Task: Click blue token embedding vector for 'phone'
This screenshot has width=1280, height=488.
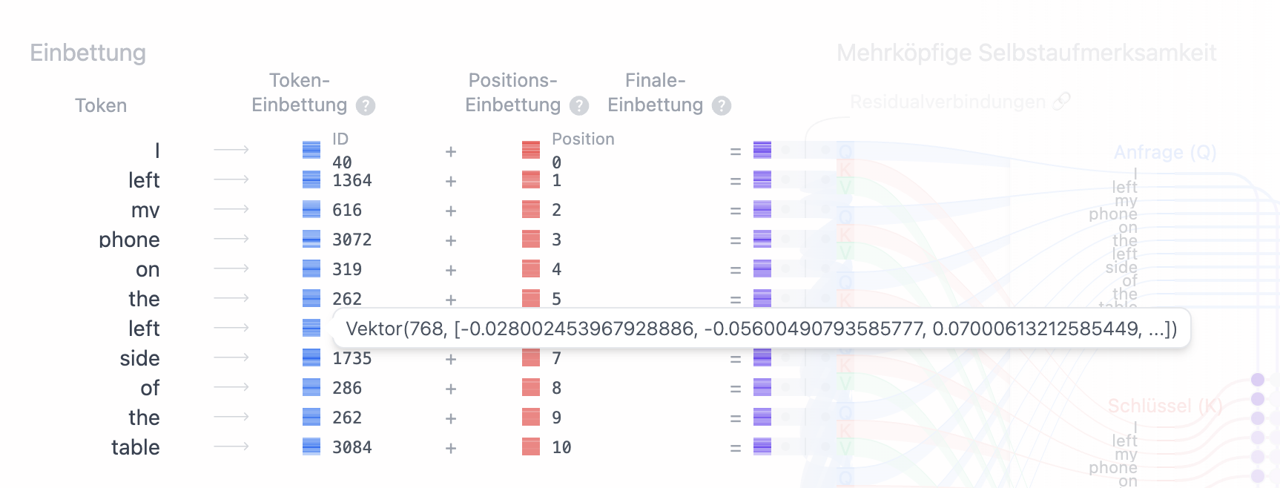Action: 311,239
